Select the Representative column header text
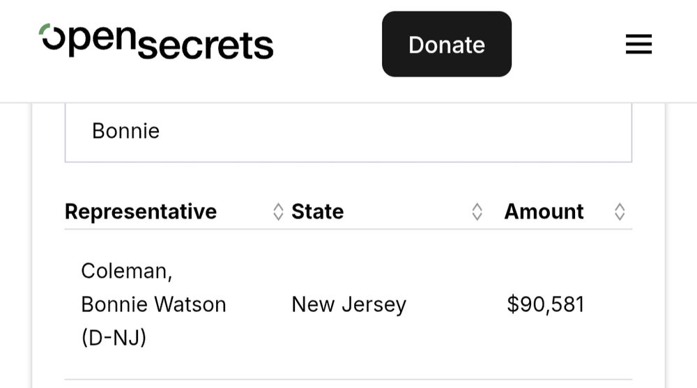Viewport: 697px width, 388px height. coord(141,212)
